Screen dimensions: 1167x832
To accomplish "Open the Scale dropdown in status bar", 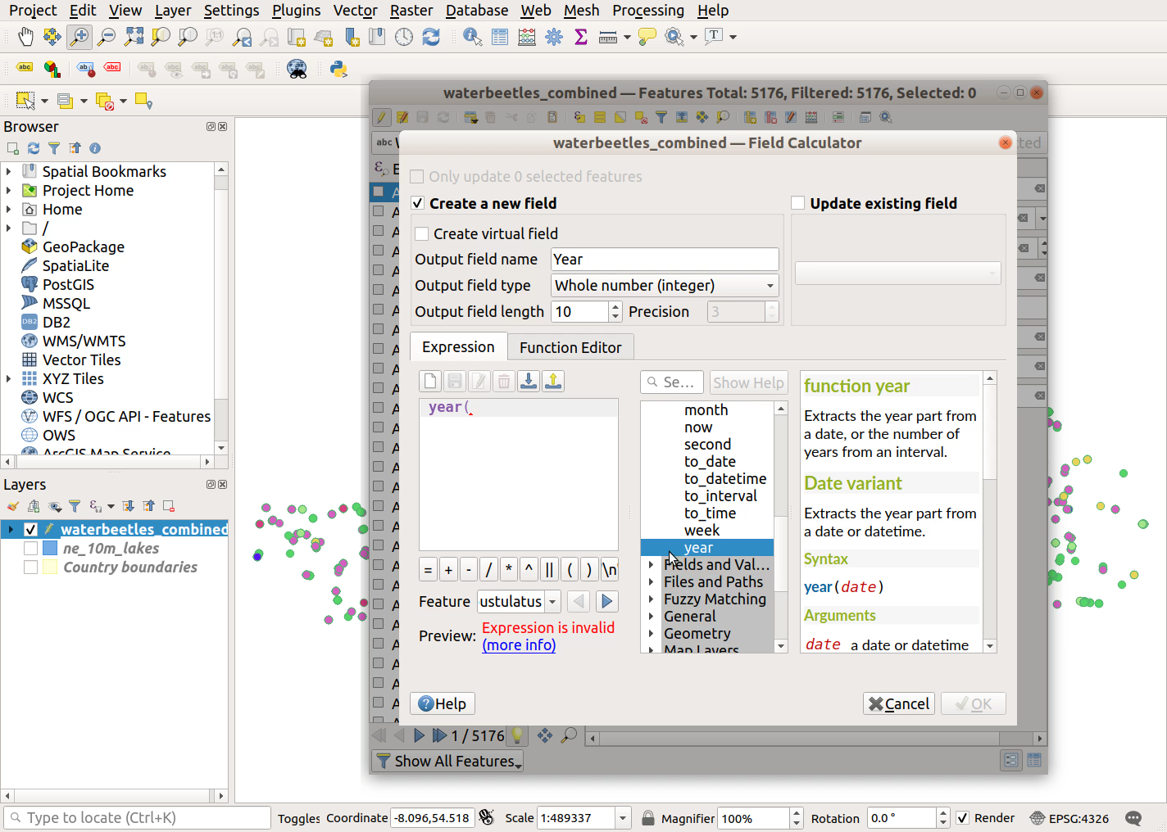I will 623,818.
